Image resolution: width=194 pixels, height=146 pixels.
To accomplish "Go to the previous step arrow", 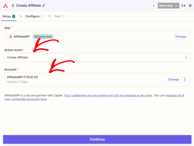I will pos(154,6).
